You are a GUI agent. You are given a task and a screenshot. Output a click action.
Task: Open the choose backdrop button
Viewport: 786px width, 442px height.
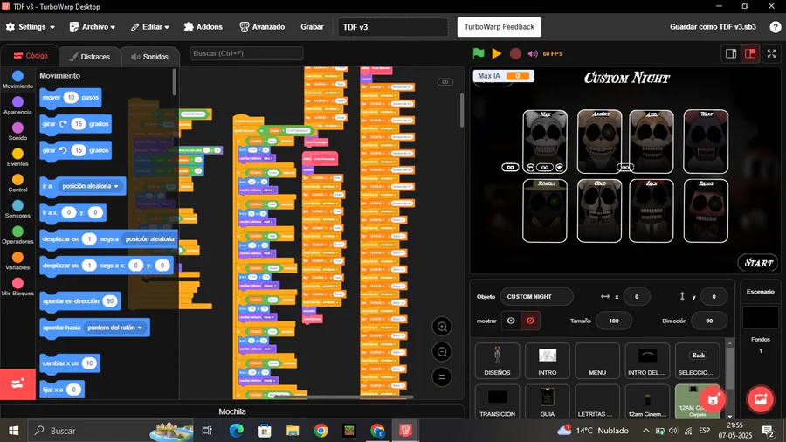pos(761,399)
